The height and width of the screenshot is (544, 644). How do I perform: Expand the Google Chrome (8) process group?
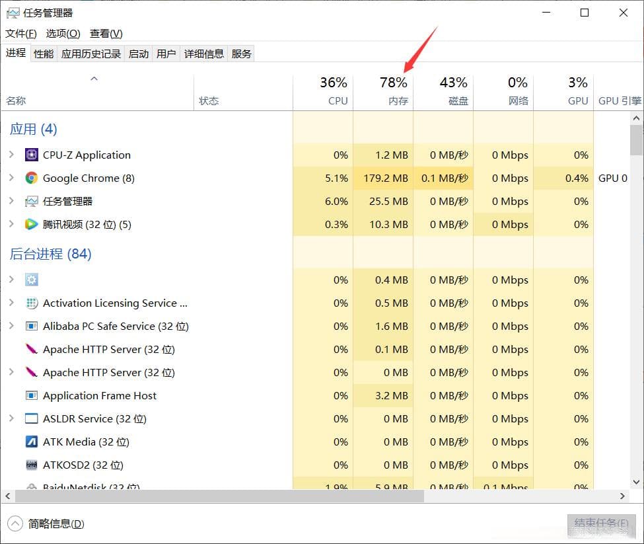11,178
